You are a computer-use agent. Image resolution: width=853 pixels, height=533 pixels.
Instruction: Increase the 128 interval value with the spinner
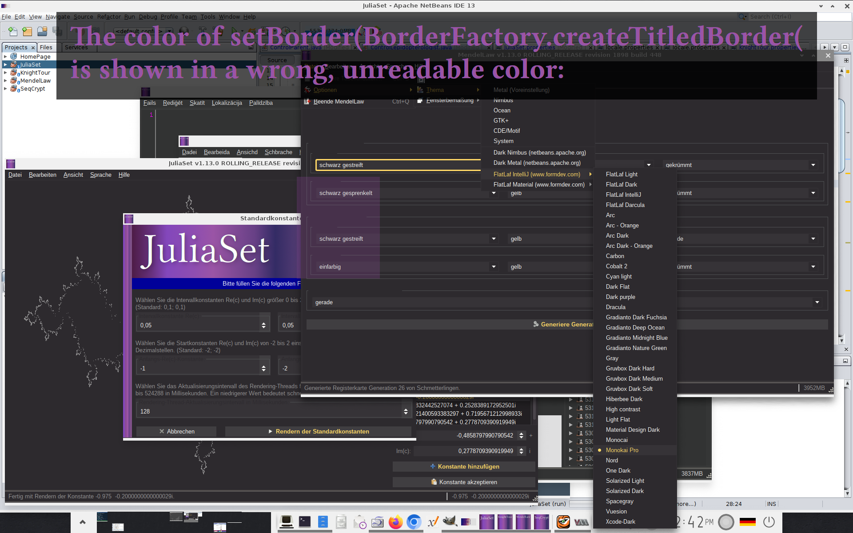point(406,409)
